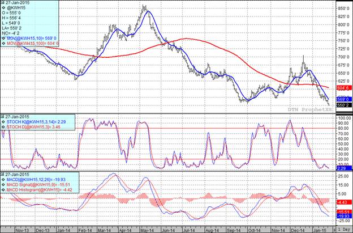
Task: Click the MACD Histogram(@KWH15)= -4.42 legend text
Action: 39,190
